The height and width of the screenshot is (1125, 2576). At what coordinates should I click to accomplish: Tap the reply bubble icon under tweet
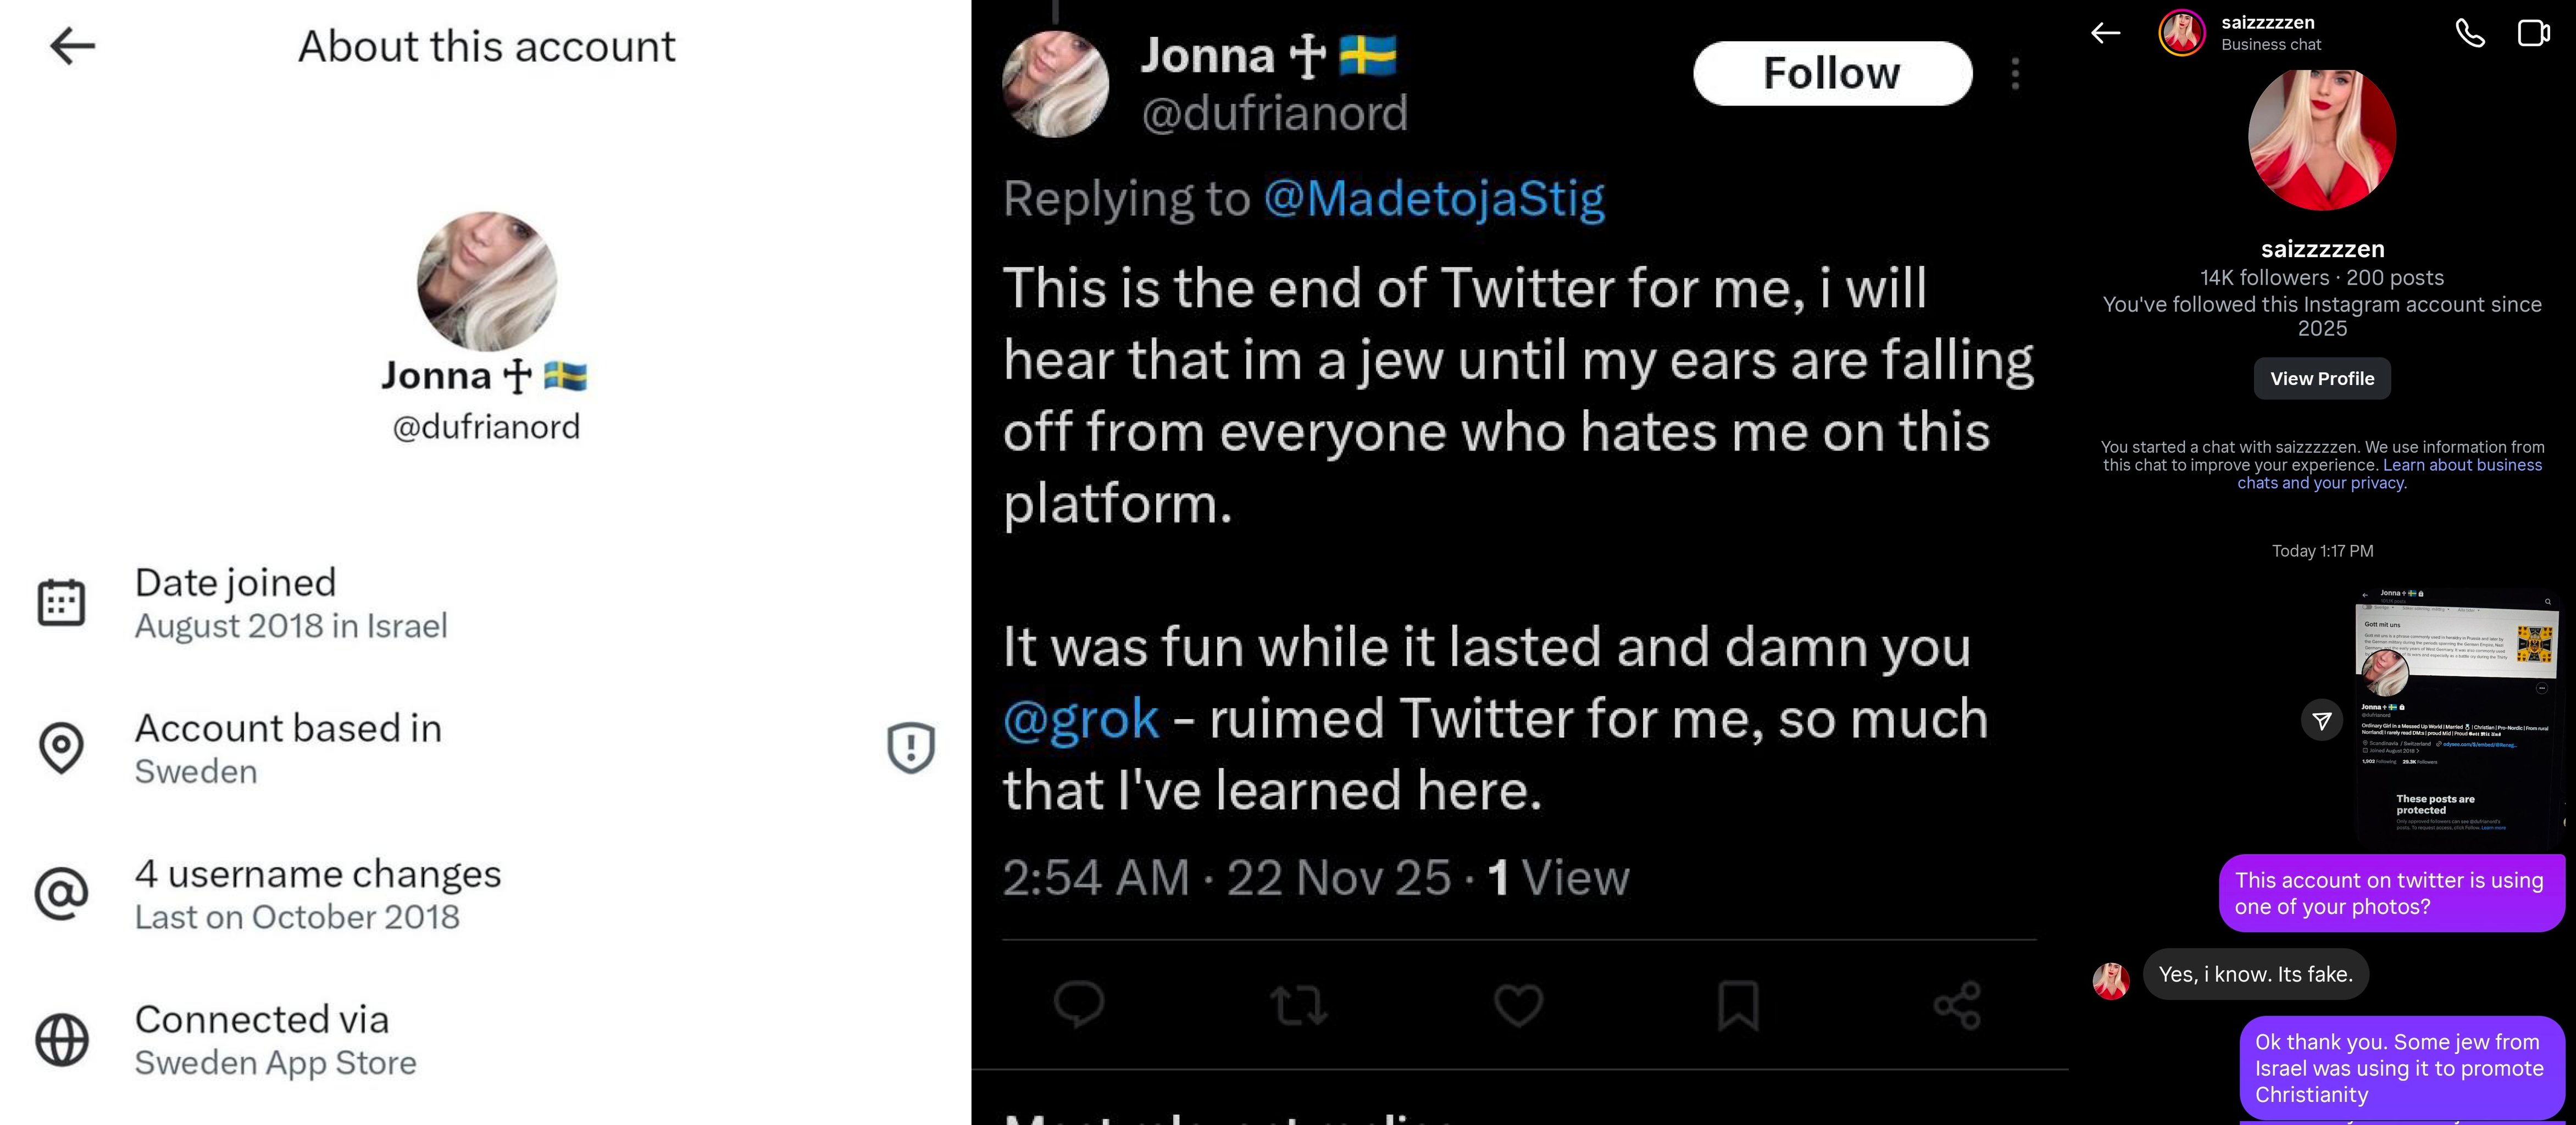click(1079, 1004)
